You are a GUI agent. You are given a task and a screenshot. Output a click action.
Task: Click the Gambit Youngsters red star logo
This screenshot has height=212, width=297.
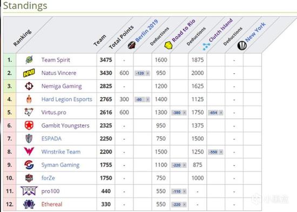pos(29,125)
